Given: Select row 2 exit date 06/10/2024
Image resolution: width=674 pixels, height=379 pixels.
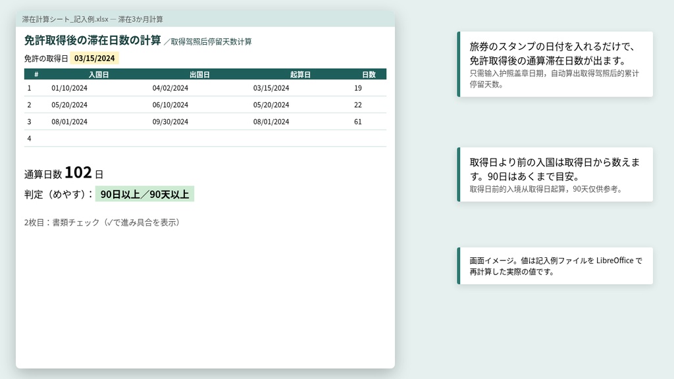Looking at the screenshot, I should point(170,105).
